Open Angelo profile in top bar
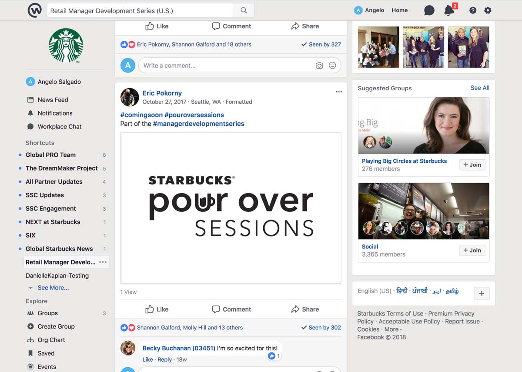This screenshot has height=372, width=522. pyautogui.click(x=369, y=10)
